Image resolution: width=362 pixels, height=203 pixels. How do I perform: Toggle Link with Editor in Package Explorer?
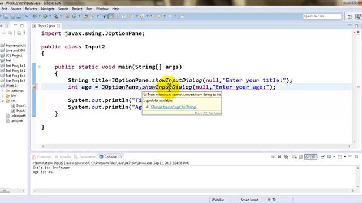pos(24,33)
